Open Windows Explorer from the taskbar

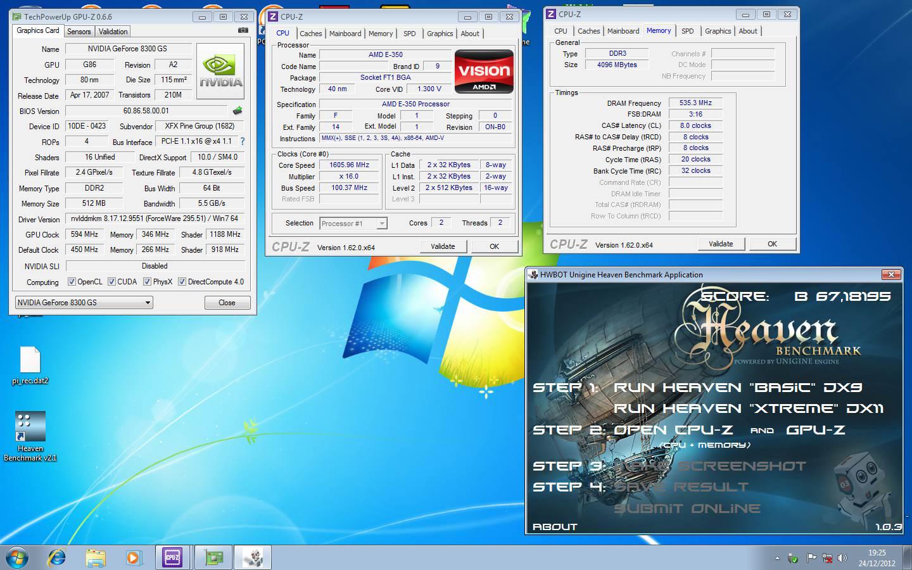(95, 557)
